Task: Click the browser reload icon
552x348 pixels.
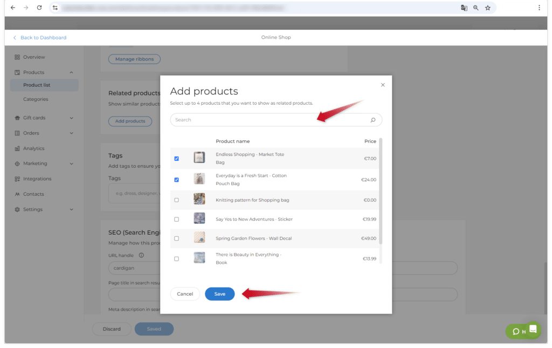Action: click(39, 8)
